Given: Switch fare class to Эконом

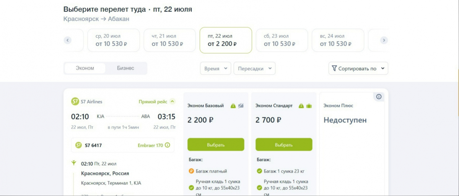Looking at the screenshot, I should [85, 68].
